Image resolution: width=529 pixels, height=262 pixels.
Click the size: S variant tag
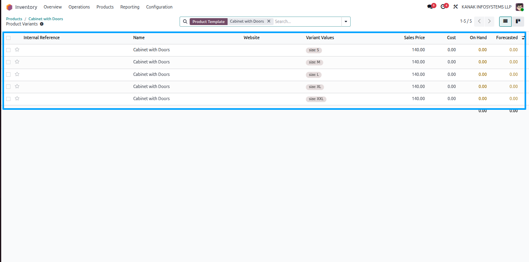(x=314, y=50)
